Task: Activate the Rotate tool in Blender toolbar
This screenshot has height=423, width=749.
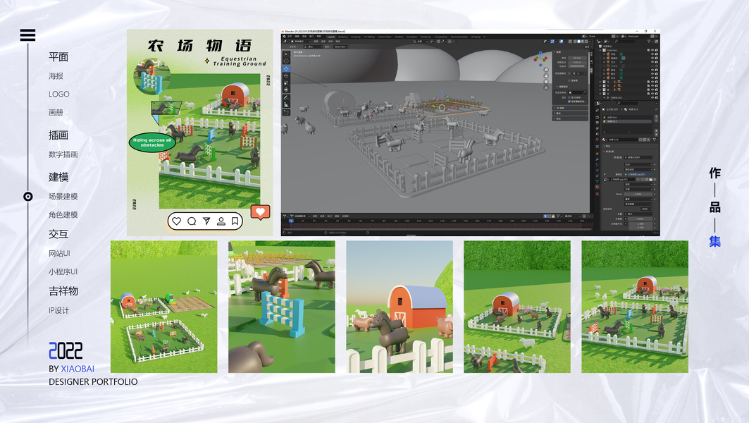Action: click(286, 75)
